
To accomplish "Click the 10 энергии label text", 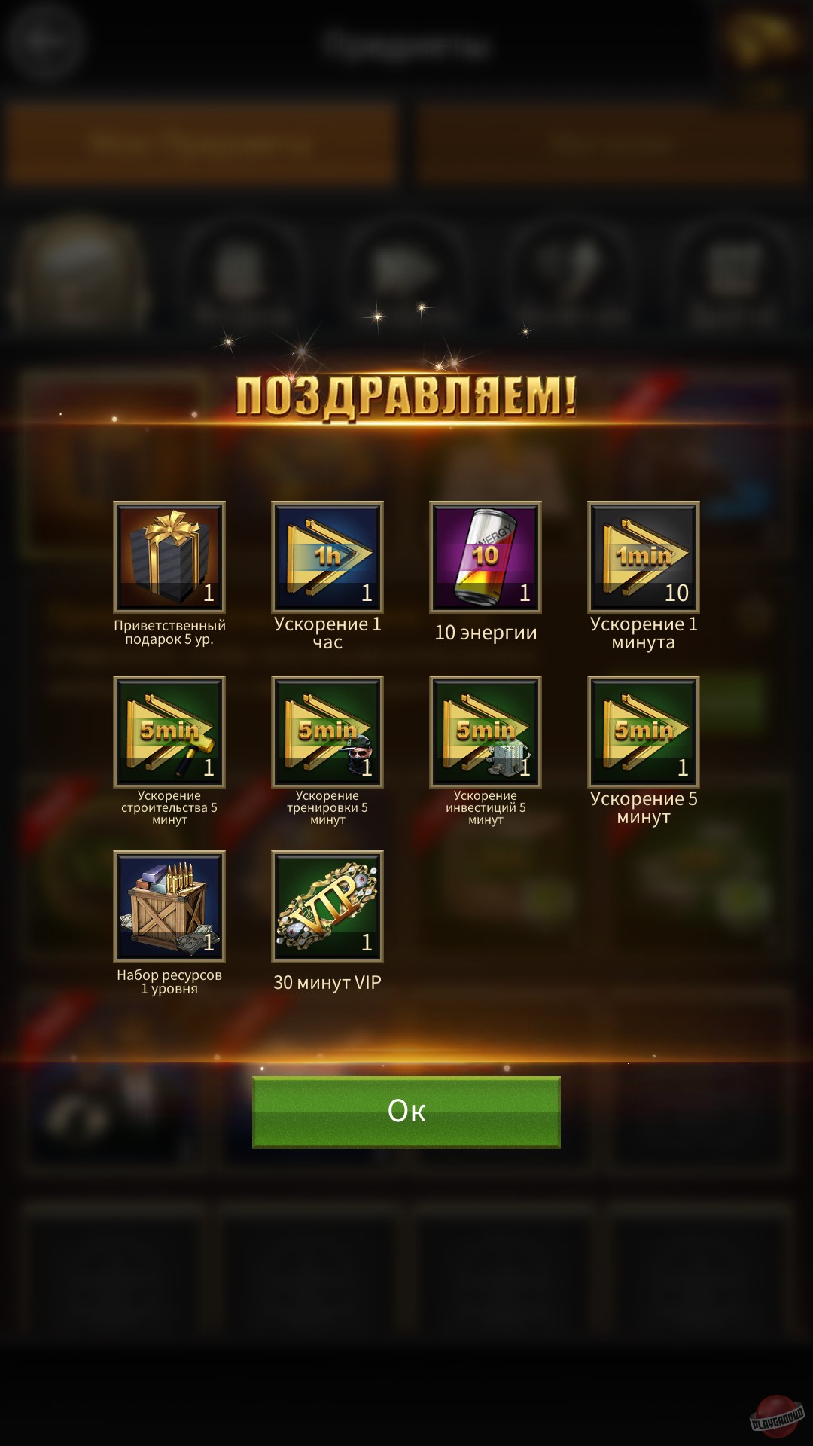I will click(x=486, y=633).
